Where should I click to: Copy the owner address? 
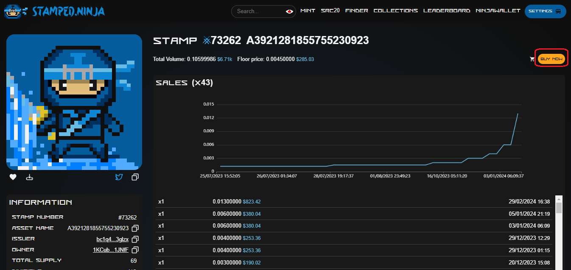tap(135, 250)
